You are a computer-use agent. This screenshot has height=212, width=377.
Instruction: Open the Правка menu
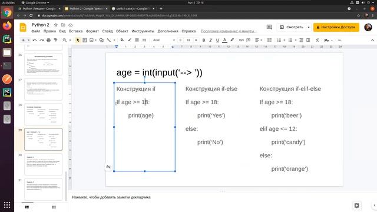coord(49,31)
